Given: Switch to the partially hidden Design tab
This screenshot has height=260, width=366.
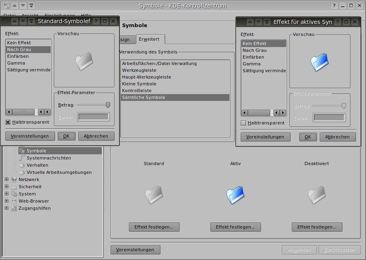Looking at the screenshot, I should pos(127,39).
